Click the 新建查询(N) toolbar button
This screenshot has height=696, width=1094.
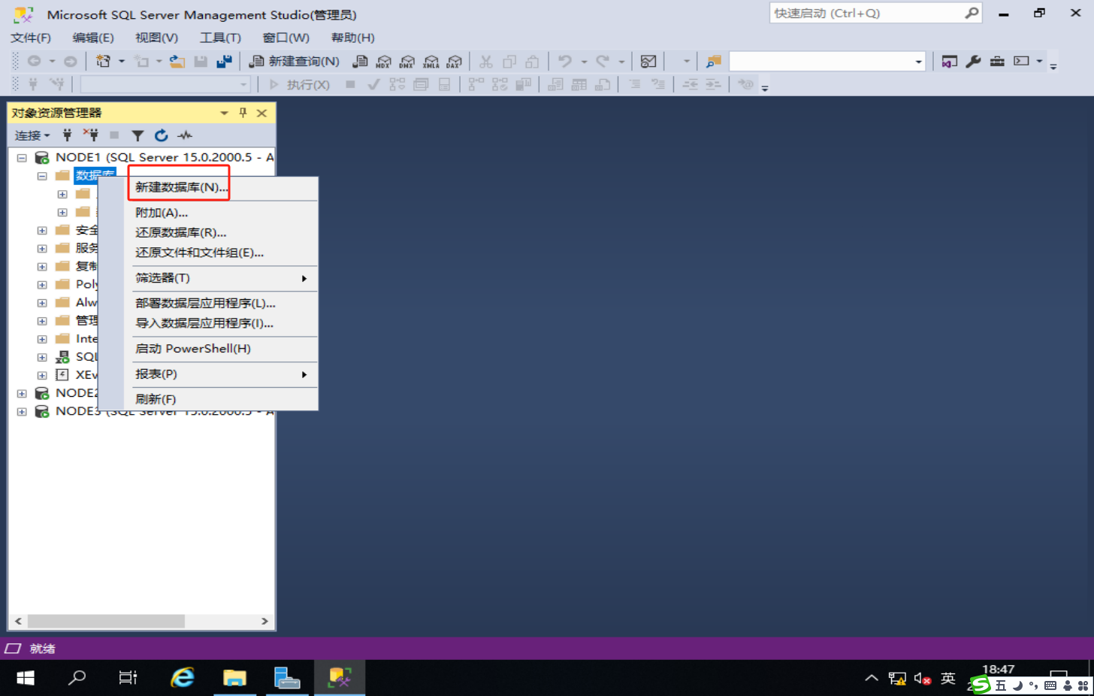click(295, 62)
